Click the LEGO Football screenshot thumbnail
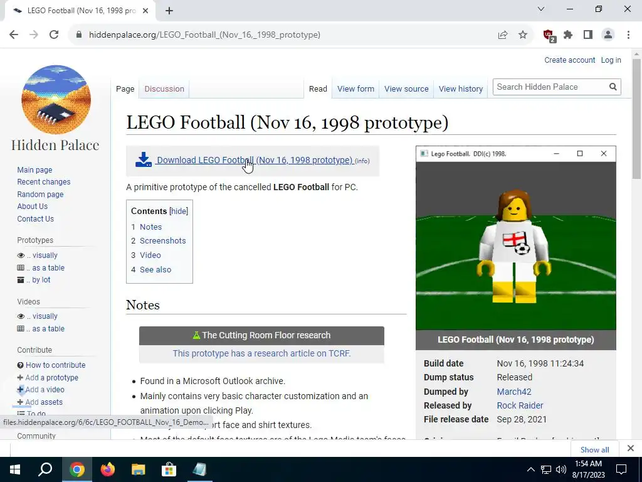Viewport: 642px width, 482px height. tap(516, 238)
